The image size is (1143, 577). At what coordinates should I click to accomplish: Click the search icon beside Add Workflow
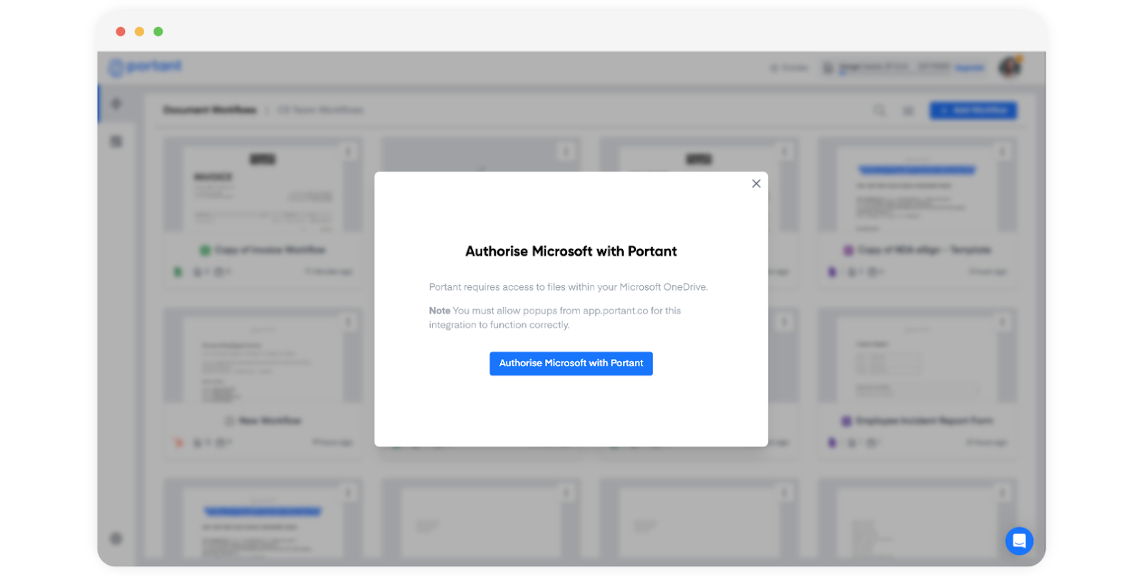(879, 111)
